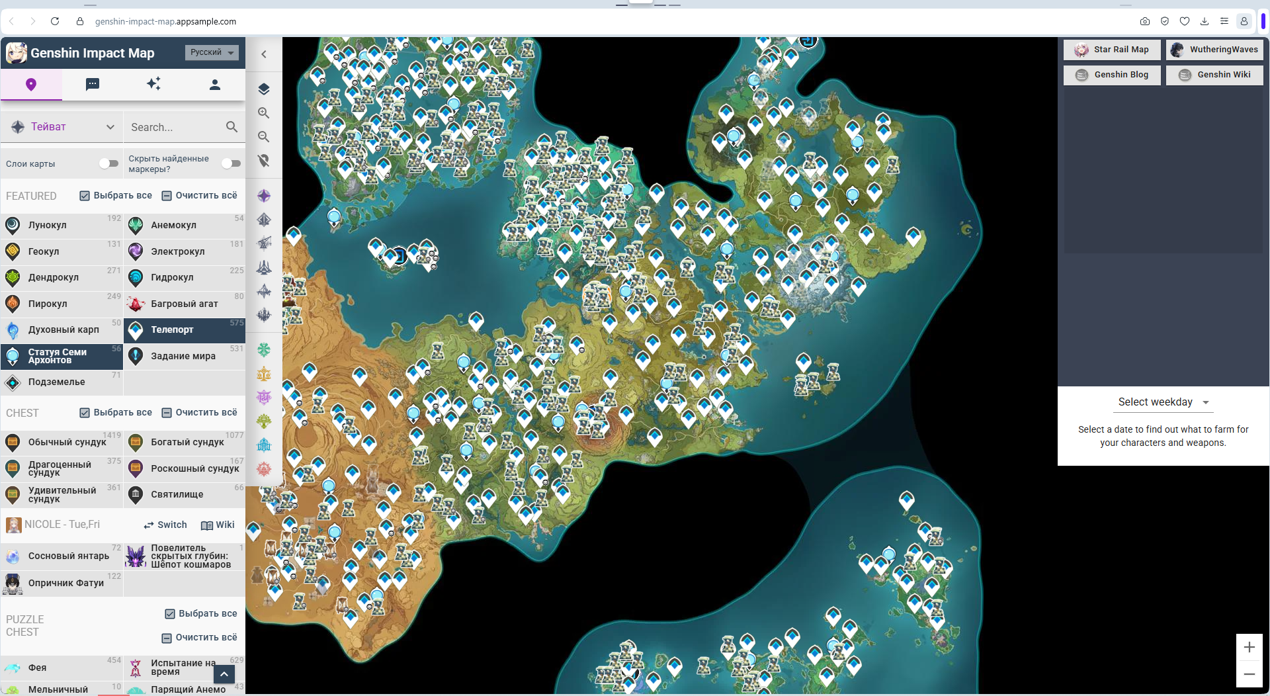The width and height of the screenshot is (1270, 696).
Task: Go back with the browser back arrow
Action: 12,21
